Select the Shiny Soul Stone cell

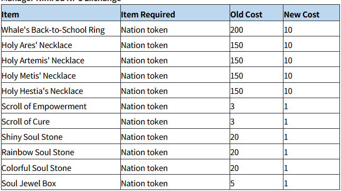[61, 136]
